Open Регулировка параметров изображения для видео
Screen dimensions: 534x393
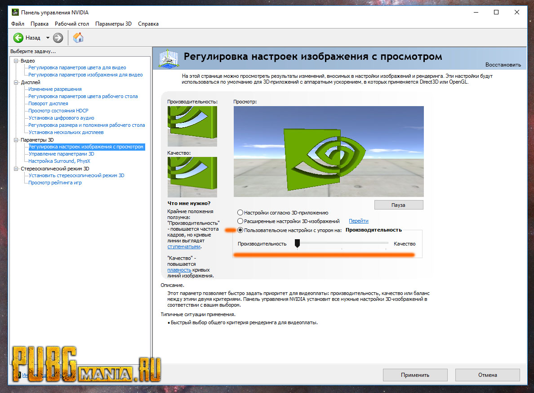pos(85,75)
